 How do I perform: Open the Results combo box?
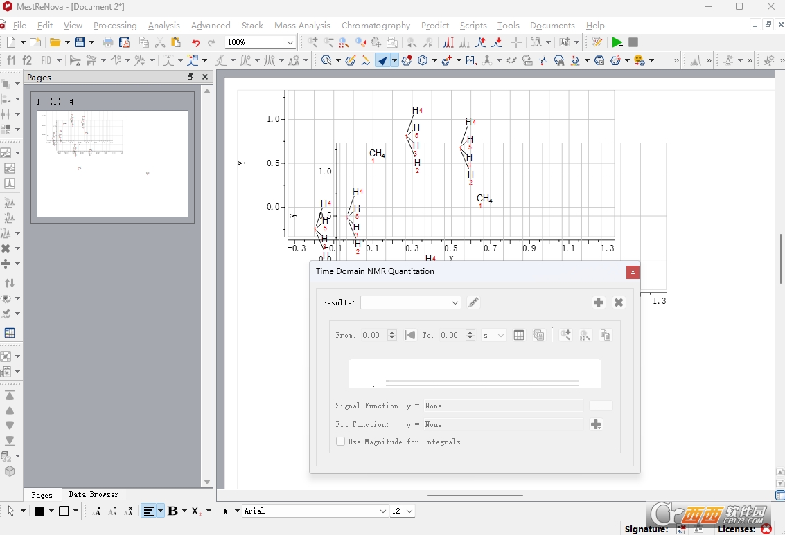[x=411, y=302]
